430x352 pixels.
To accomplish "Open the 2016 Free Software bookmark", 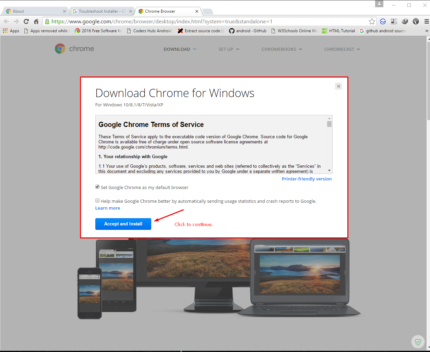I will click(98, 31).
